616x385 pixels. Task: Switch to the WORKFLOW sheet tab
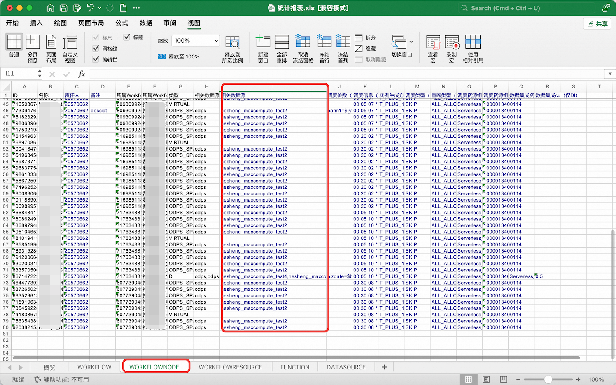pos(94,367)
